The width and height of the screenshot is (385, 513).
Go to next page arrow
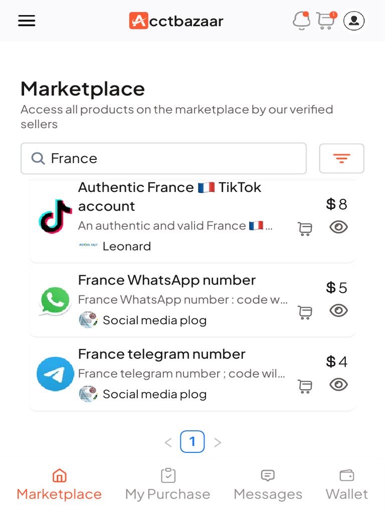(x=218, y=442)
